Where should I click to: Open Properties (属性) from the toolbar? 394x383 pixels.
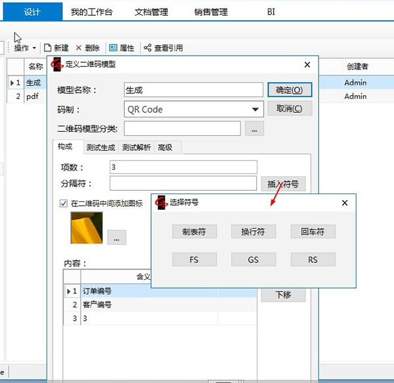coord(114,48)
